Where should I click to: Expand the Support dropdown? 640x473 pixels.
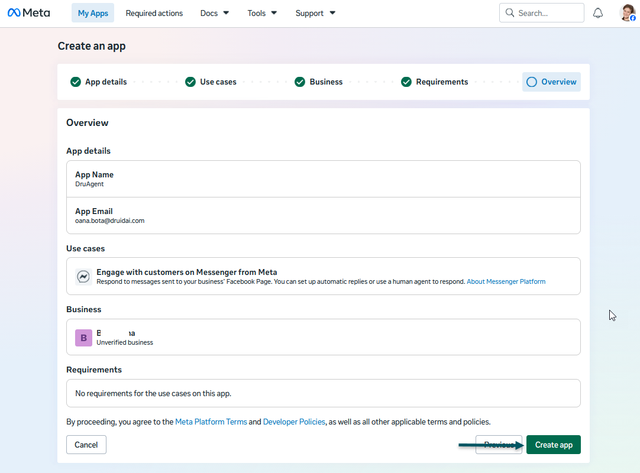point(315,13)
